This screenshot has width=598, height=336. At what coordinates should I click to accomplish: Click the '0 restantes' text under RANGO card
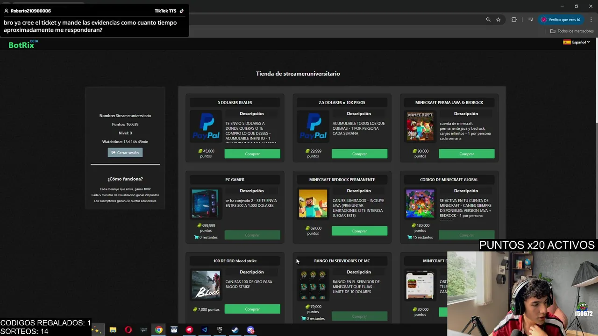click(x=316, y=318)
